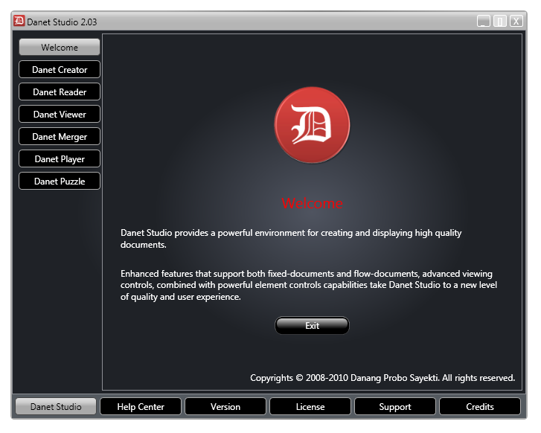
Task: Go to the Support tab
Action: point(395,406)
